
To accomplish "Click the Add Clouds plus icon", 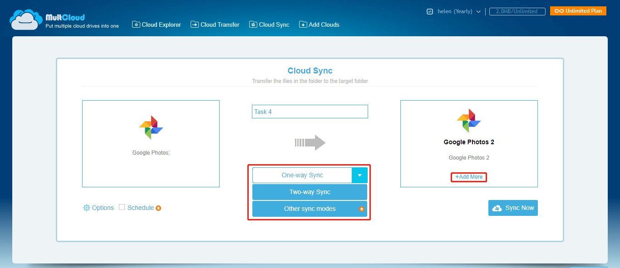I will (303, 24).
